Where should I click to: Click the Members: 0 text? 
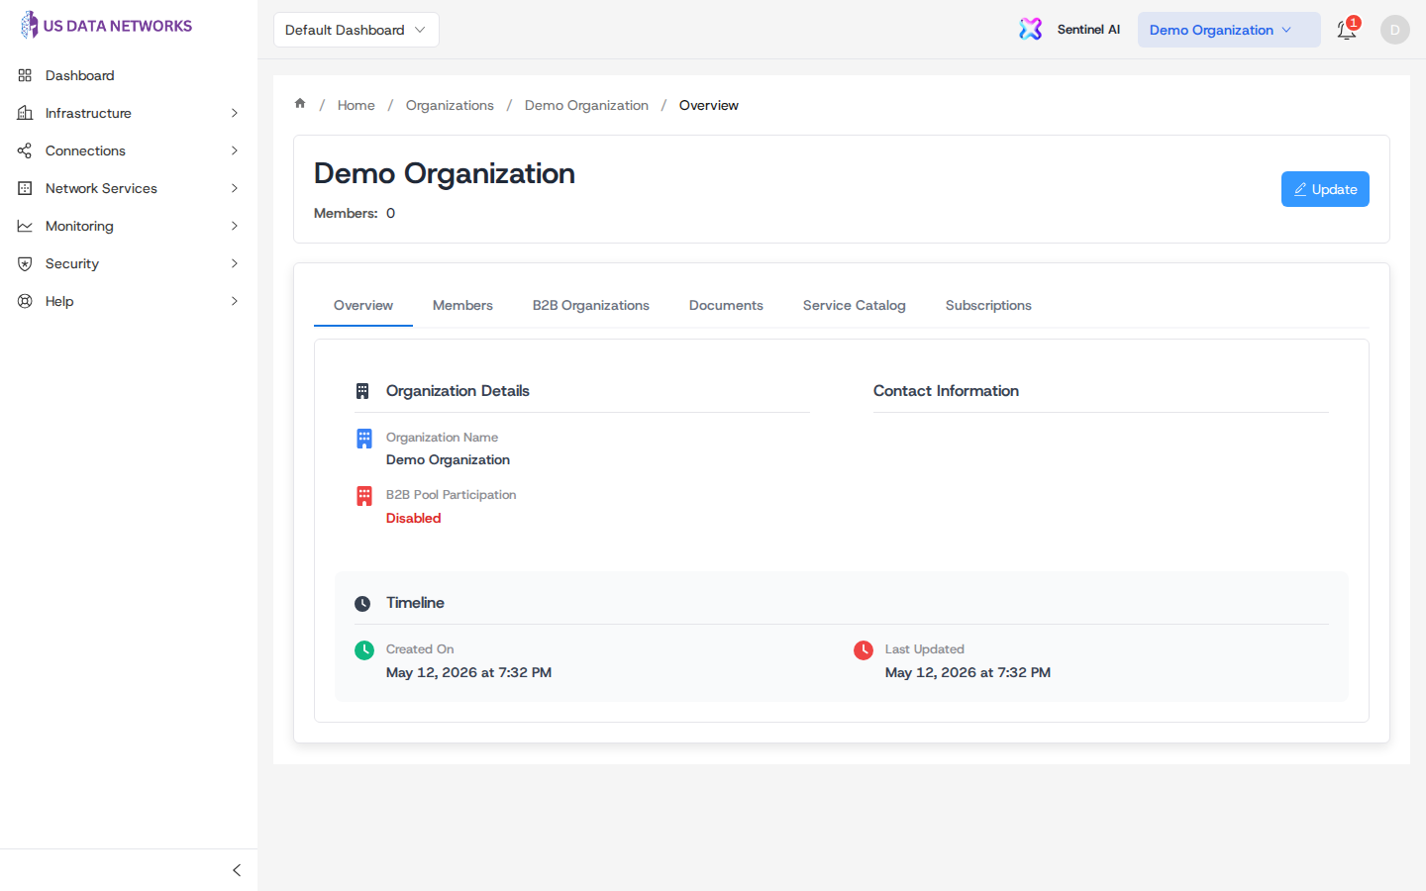tap(355, 213)
